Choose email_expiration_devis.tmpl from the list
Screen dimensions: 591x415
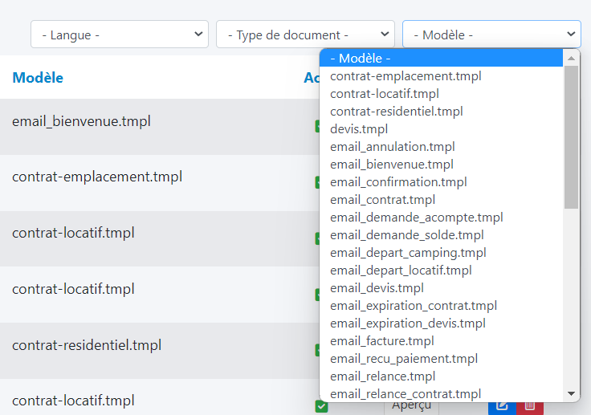(408, 323)
